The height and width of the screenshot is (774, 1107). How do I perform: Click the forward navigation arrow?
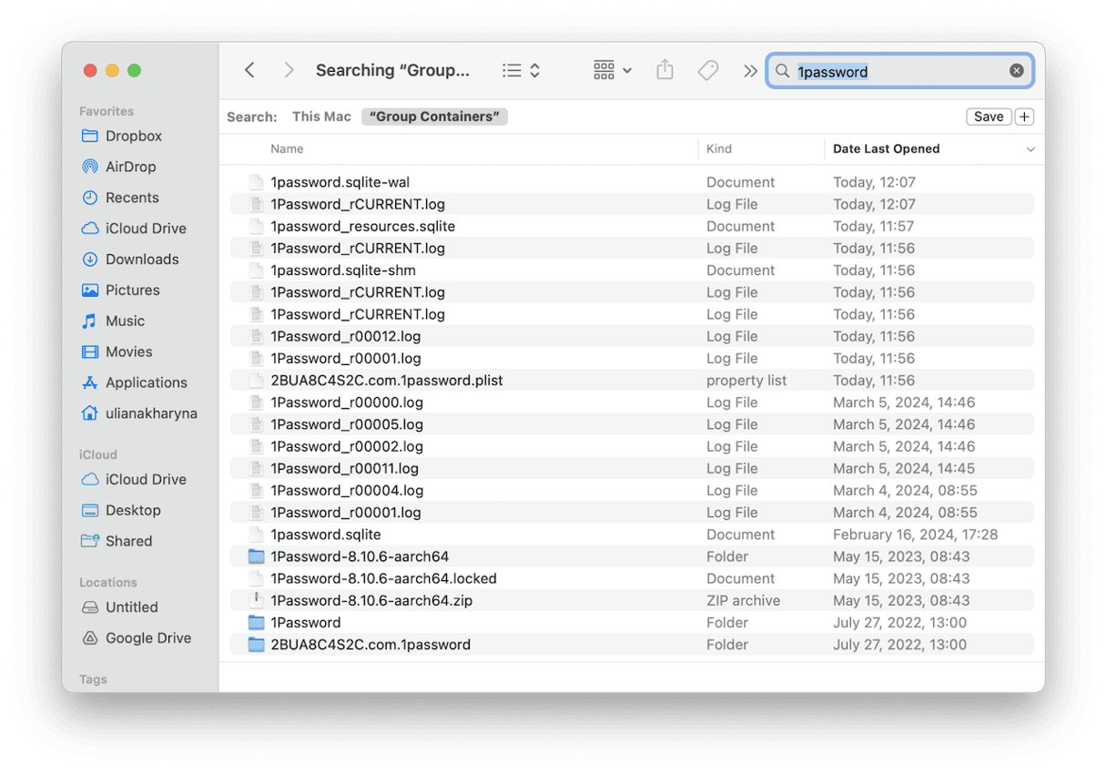(289, 71)
